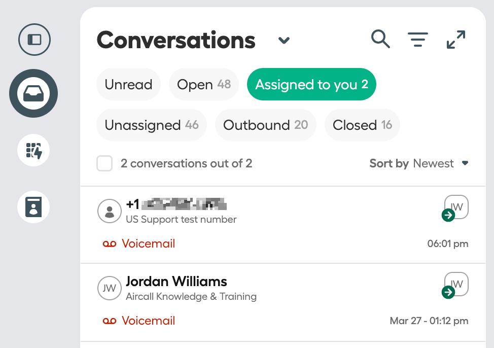Expand the Conversations title dropdown chevron
Screen dimensions: 494x348
point(284,41)
